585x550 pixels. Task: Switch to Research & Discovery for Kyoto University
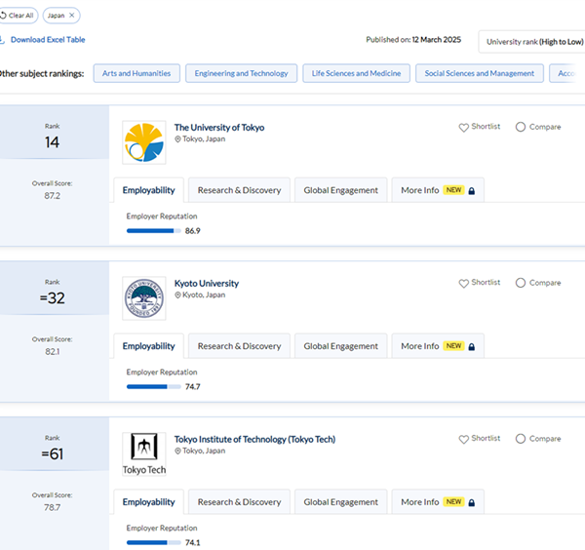pos(239,346)
